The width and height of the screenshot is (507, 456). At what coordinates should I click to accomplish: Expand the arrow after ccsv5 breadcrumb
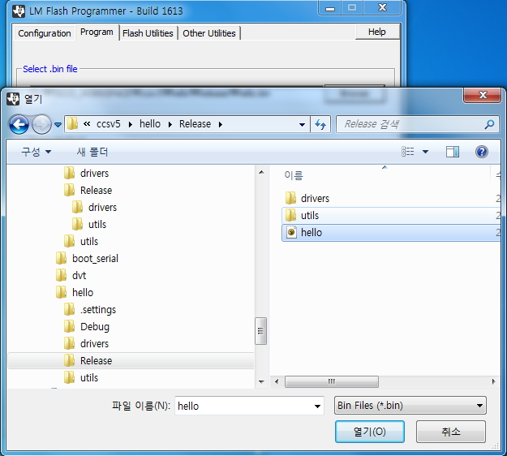tap(131, 124)
